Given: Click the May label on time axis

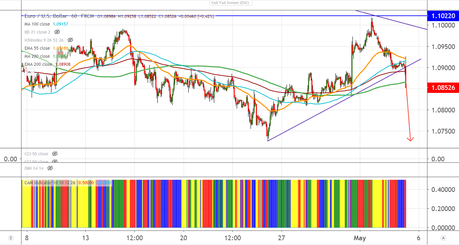Looking at the screenshot, I should pyautogui.click(x=359, y=238).
